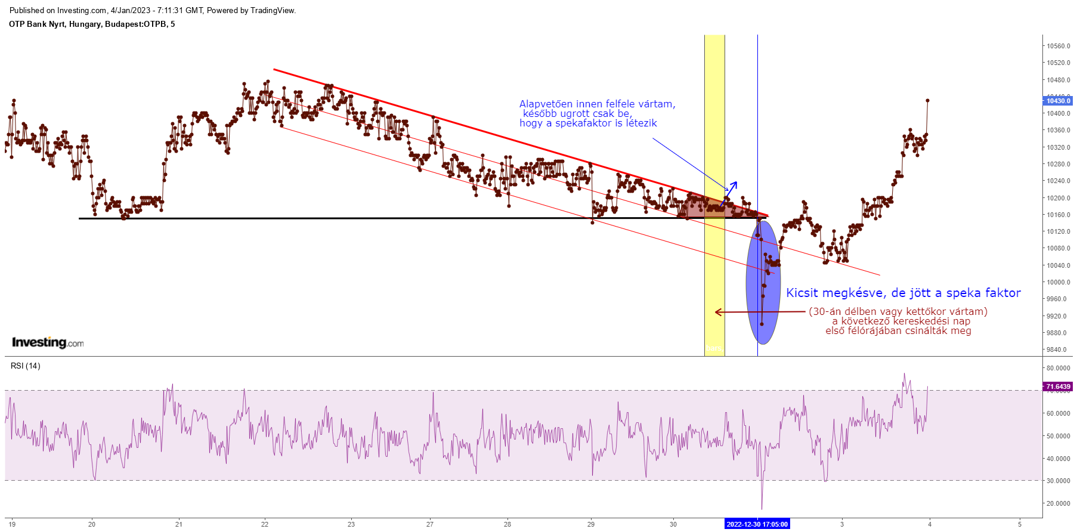Click the date label 23 on time axis

click(351, 524)
